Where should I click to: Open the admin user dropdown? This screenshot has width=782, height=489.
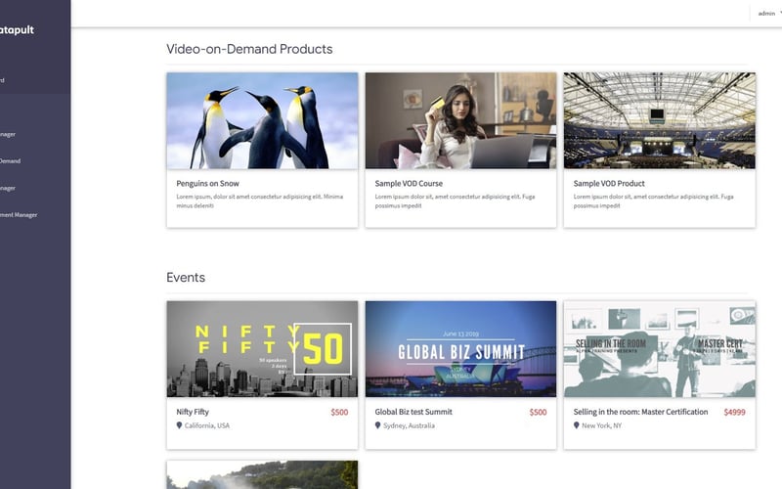click(x=769, y=14)
